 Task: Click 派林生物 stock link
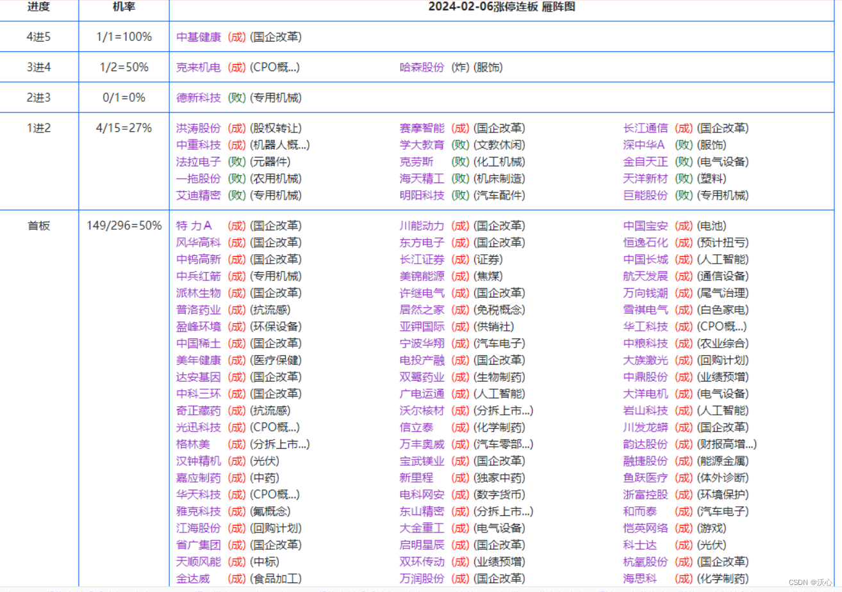pyautogui.click(x=199, y=293)
